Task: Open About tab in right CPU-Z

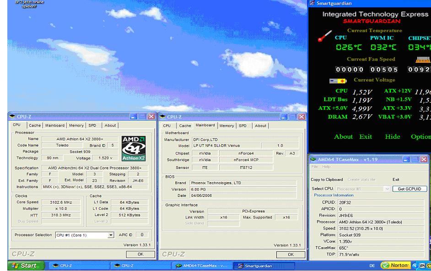Action: 260,125
